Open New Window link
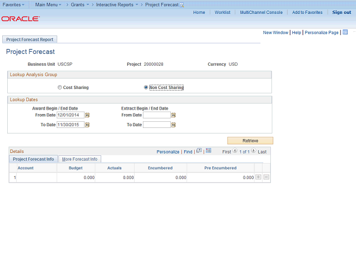 pyautogui.click(x=276, y=33)
